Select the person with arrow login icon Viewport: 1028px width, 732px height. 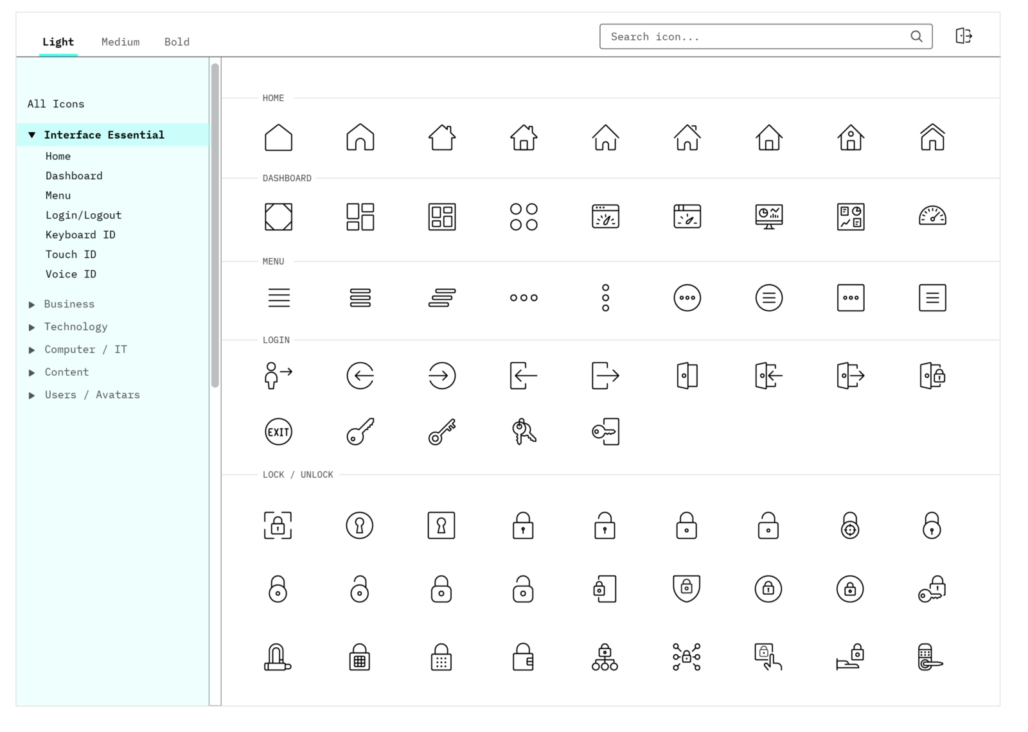278,376
